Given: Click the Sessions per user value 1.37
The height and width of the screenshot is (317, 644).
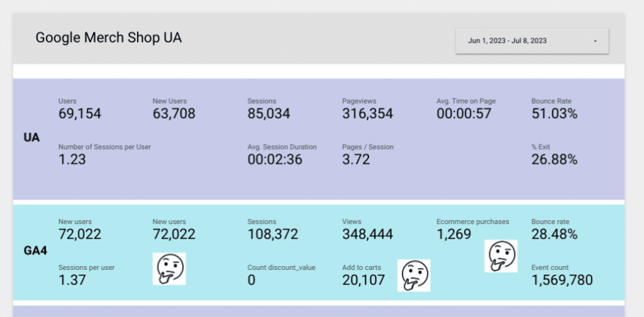Looking at the screenshot, I should click(72, 281).
